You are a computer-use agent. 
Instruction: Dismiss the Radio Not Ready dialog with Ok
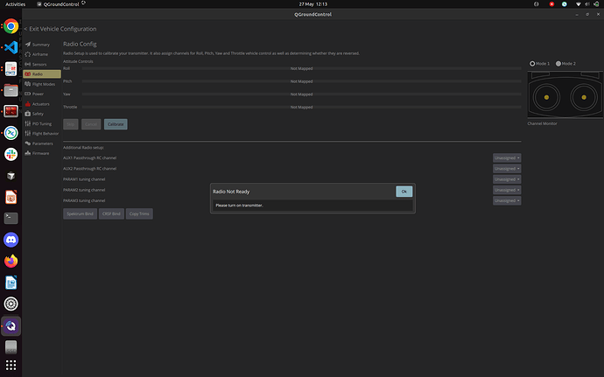[x=404, y=192]
